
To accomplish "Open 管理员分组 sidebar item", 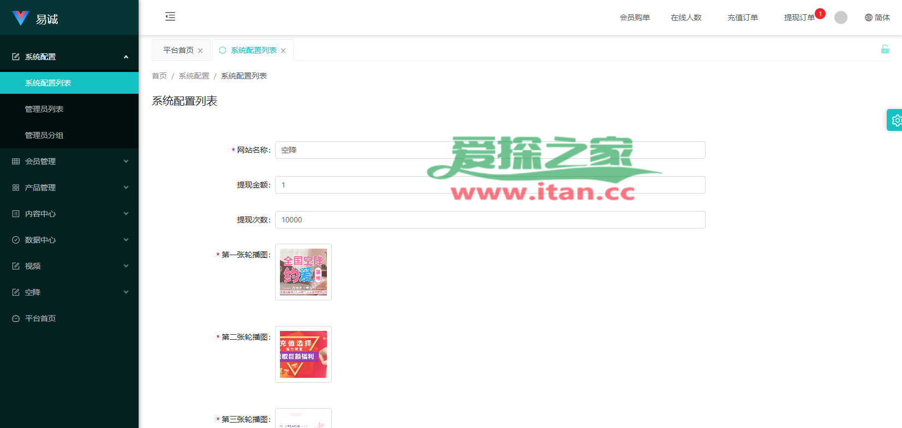I will click(x=44, y=135).
